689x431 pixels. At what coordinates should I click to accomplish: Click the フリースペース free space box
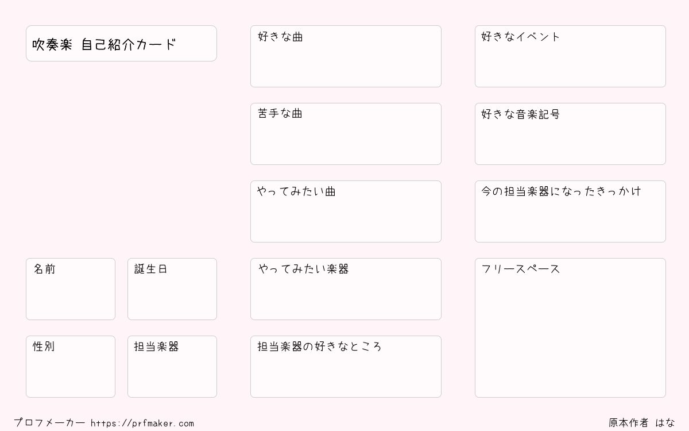click(x=570, y=328)
